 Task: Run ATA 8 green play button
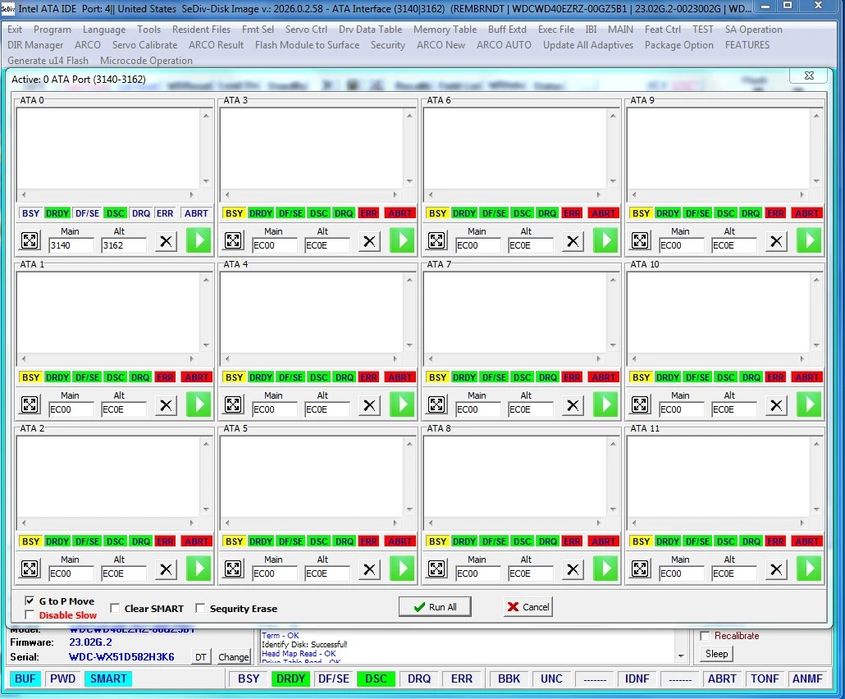(x=605, y=569)
